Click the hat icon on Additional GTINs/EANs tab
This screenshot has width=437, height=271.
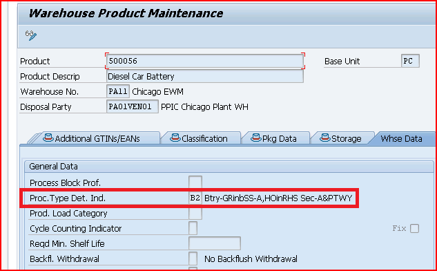(48, 138)
